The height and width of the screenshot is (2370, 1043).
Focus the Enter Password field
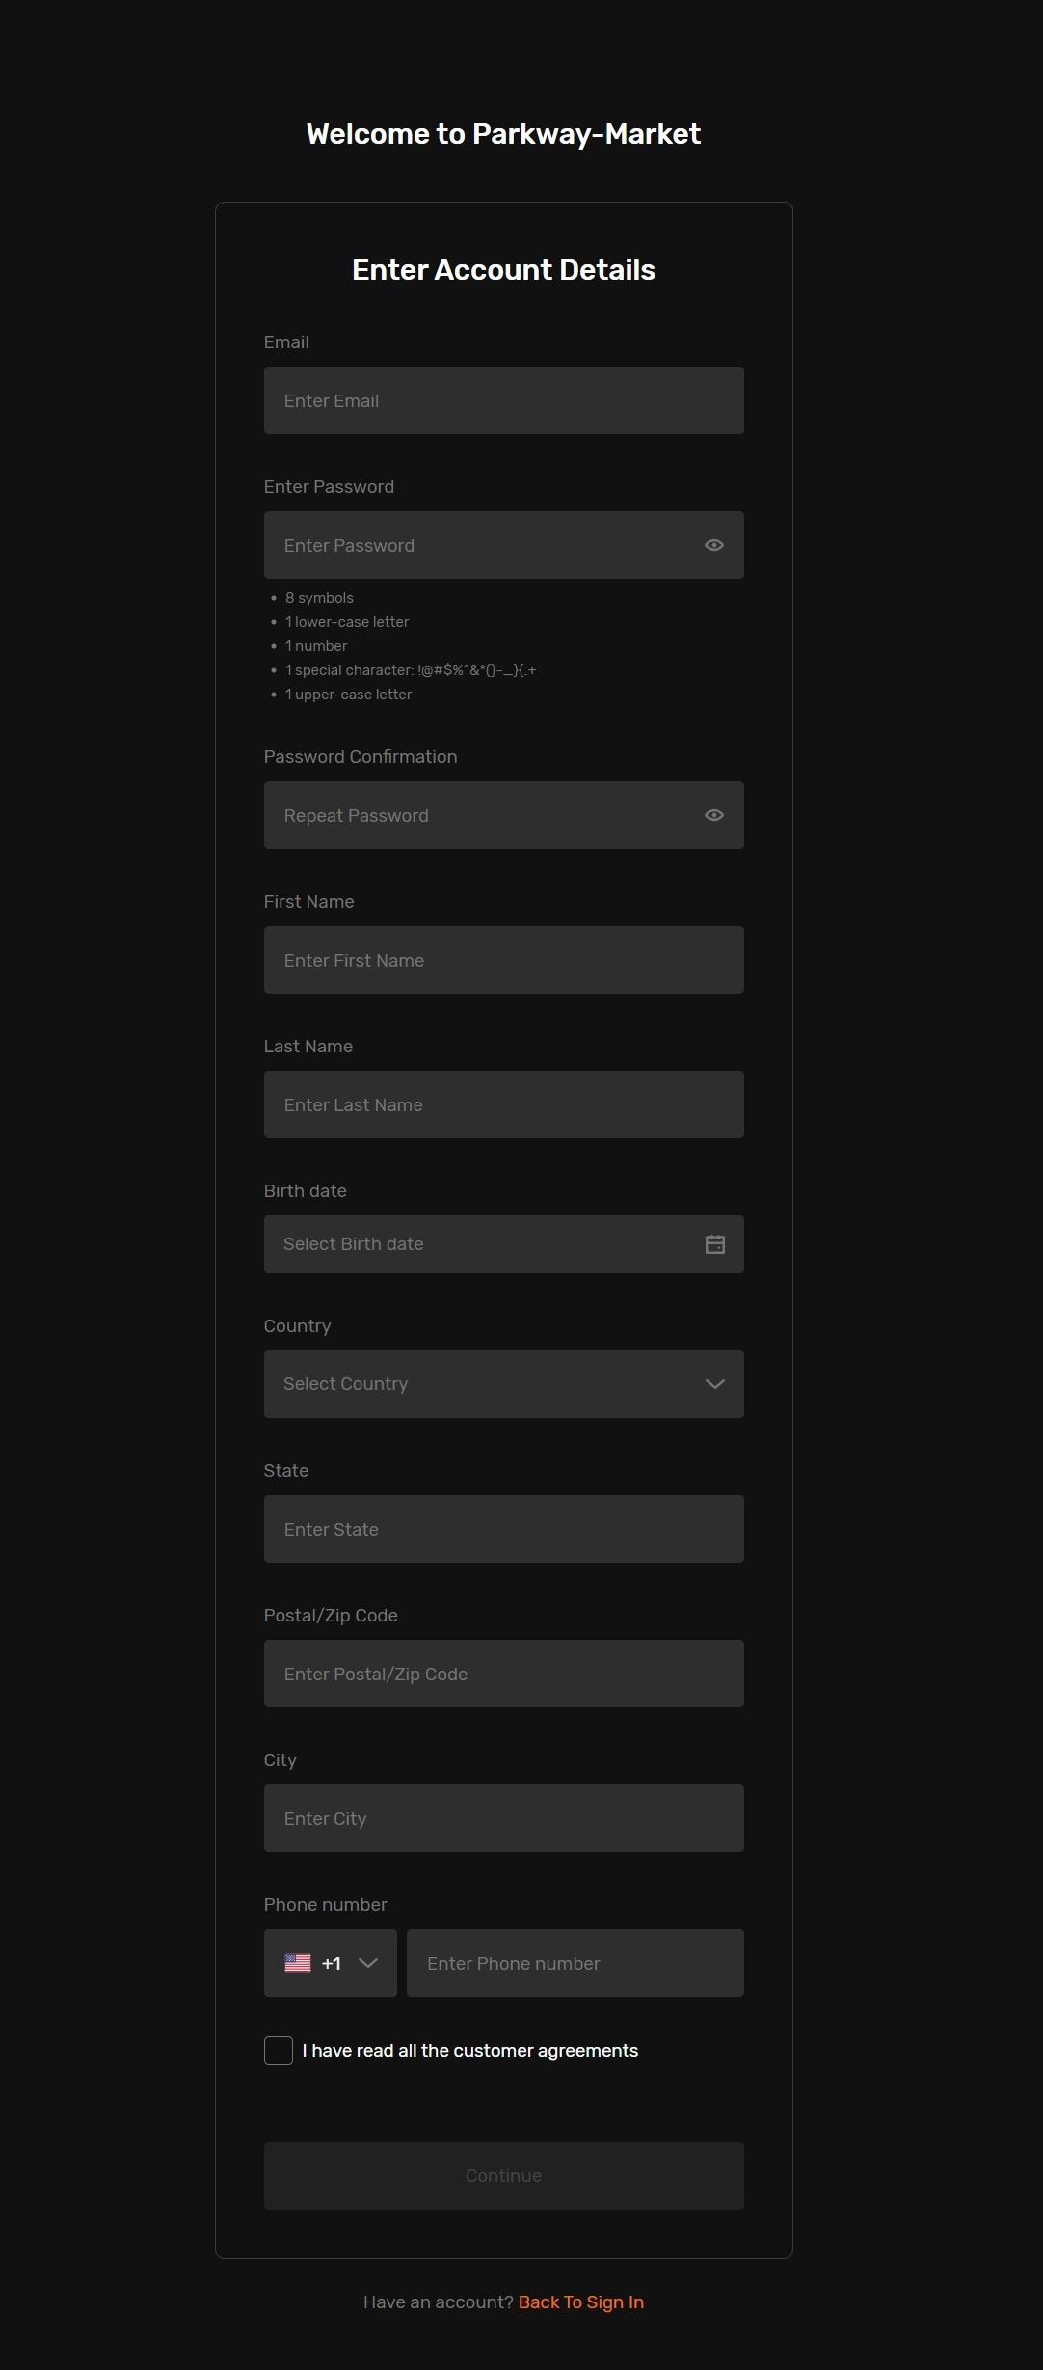tap(504, 545)
